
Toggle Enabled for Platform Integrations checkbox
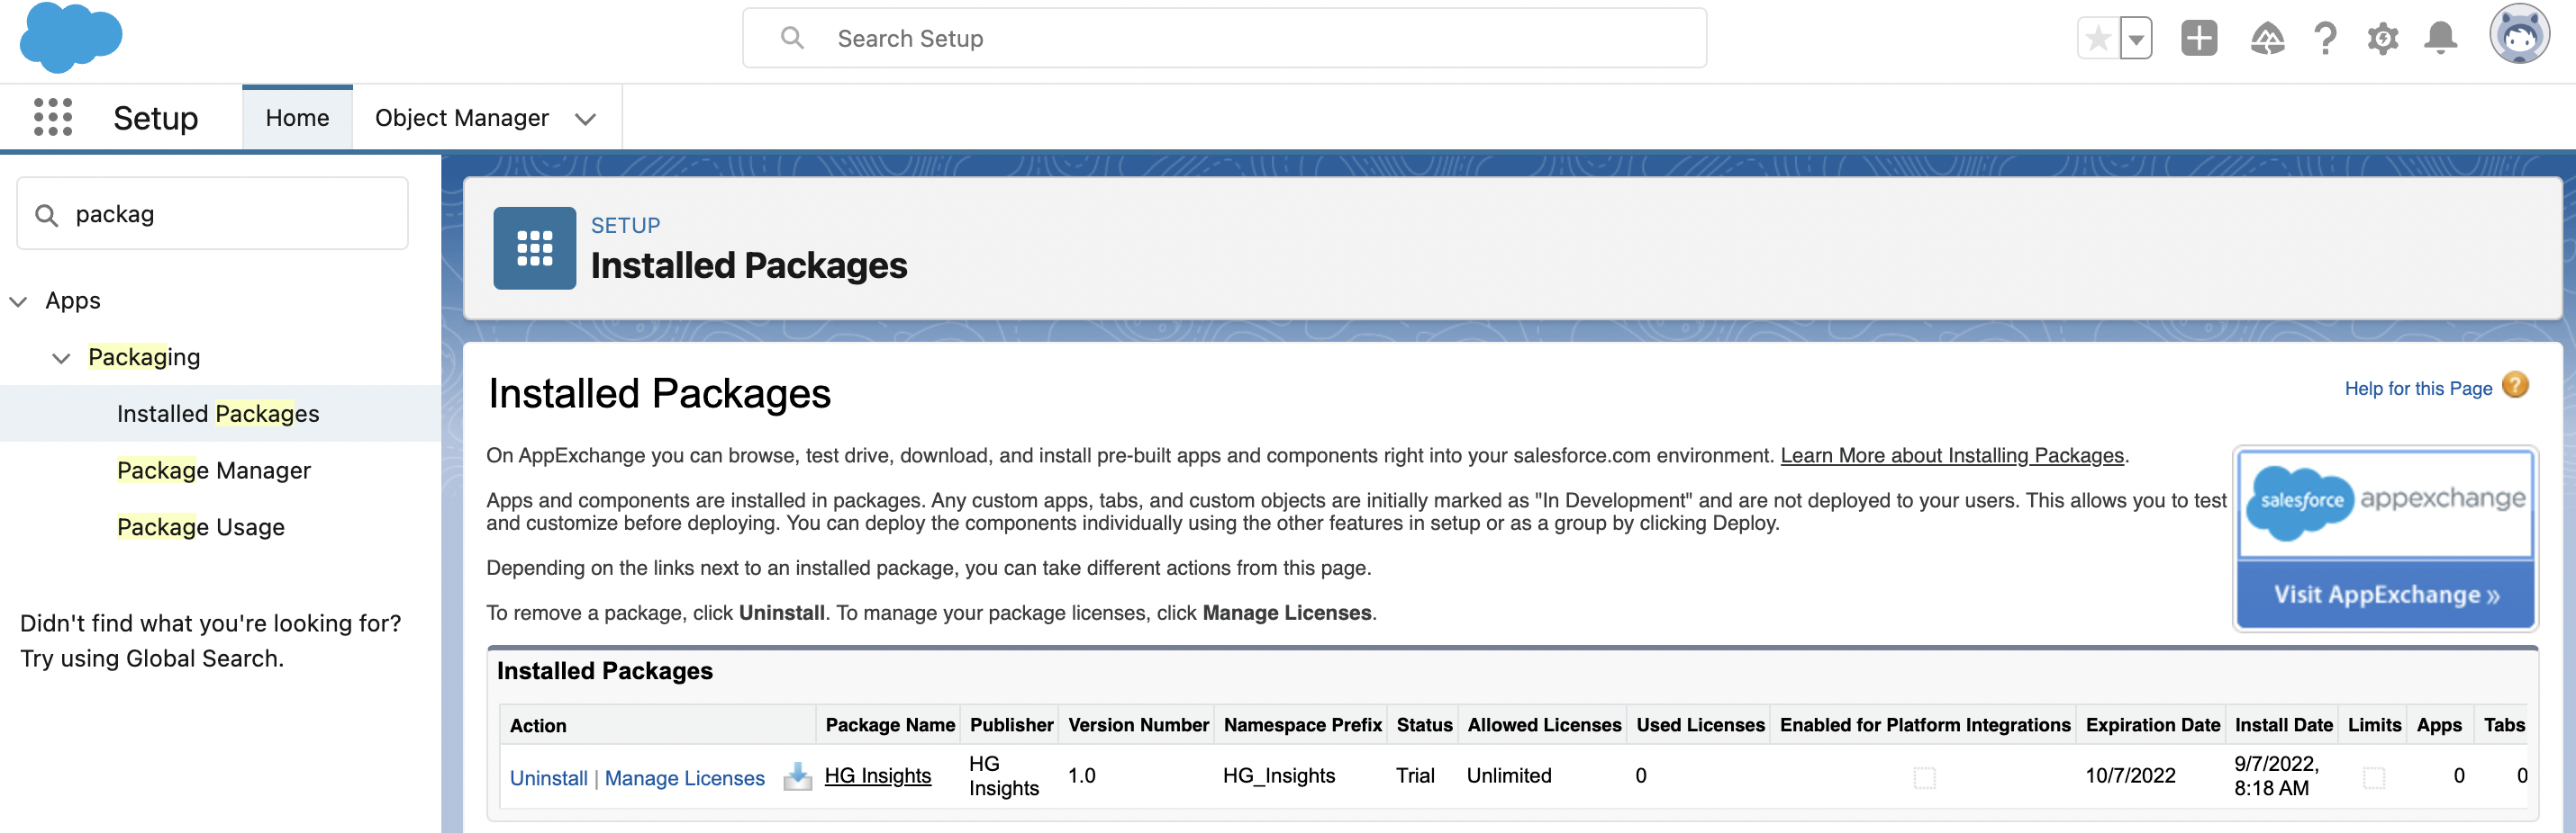point(1924,777)
